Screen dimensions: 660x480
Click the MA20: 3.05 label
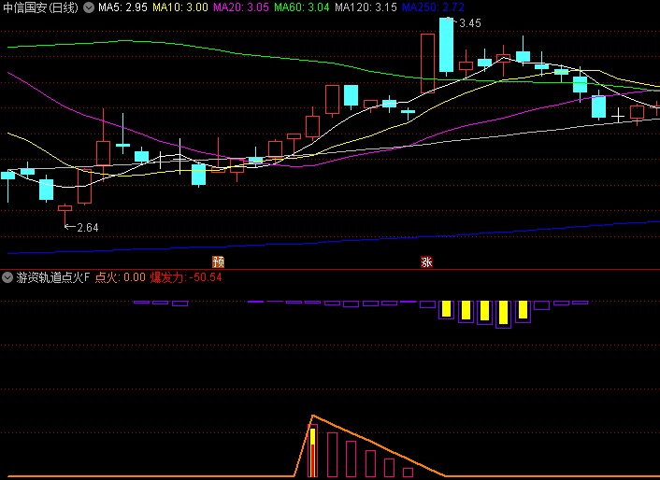pos(241,7)
